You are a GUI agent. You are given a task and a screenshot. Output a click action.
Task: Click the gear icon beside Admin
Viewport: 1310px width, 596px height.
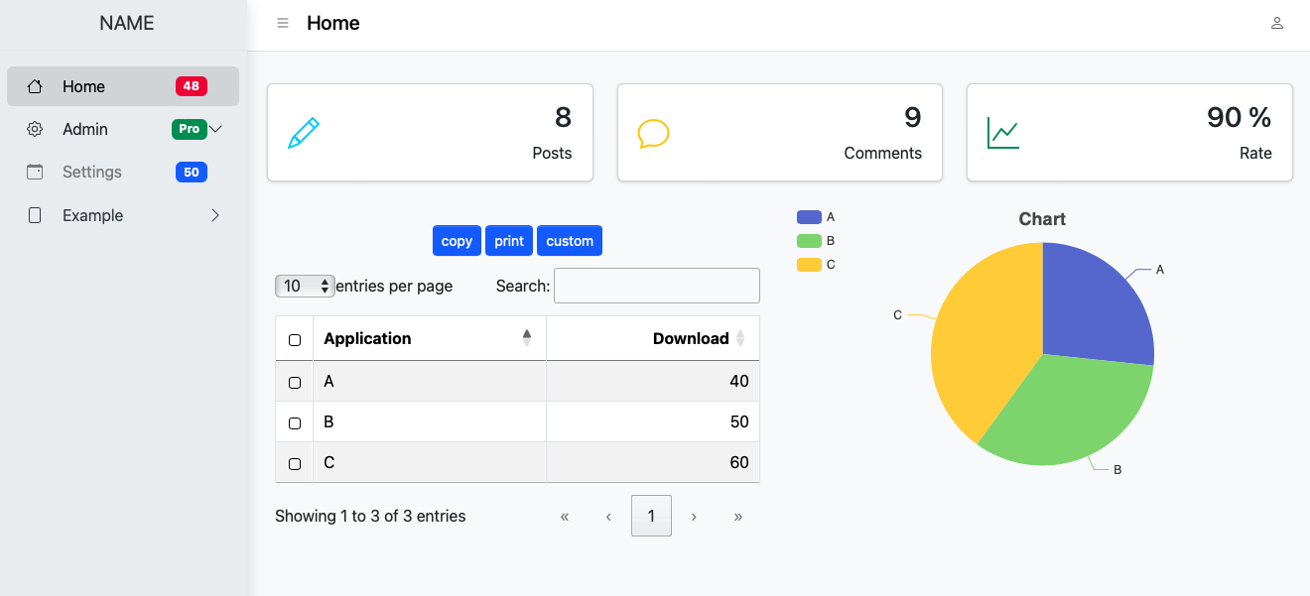pos(35,129)
